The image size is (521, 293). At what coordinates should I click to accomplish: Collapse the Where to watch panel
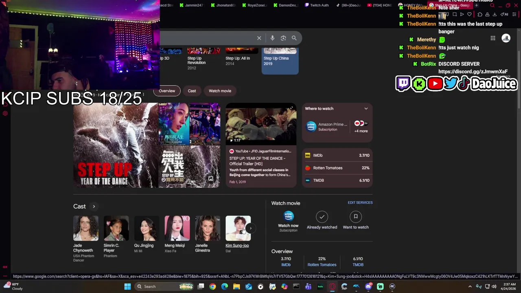366,109
